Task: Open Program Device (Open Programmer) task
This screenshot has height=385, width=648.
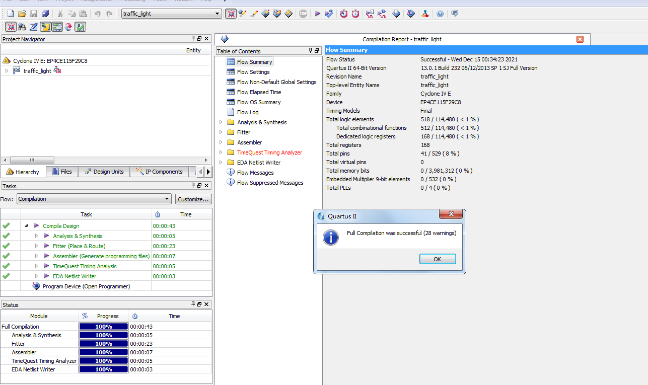Action: click(x=86, y=286)
